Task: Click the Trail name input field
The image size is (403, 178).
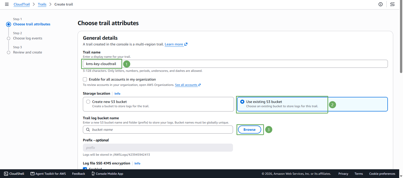Action: (x=235, y=64)
